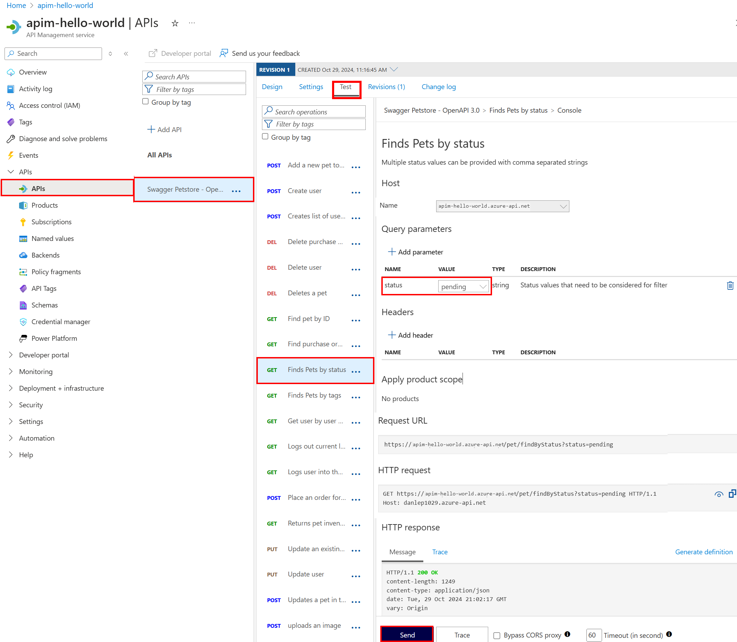Switch to the Settings tab
737x642 pixels.
click(311, 87)
